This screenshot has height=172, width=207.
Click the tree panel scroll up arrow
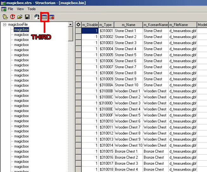coord(71,24)
